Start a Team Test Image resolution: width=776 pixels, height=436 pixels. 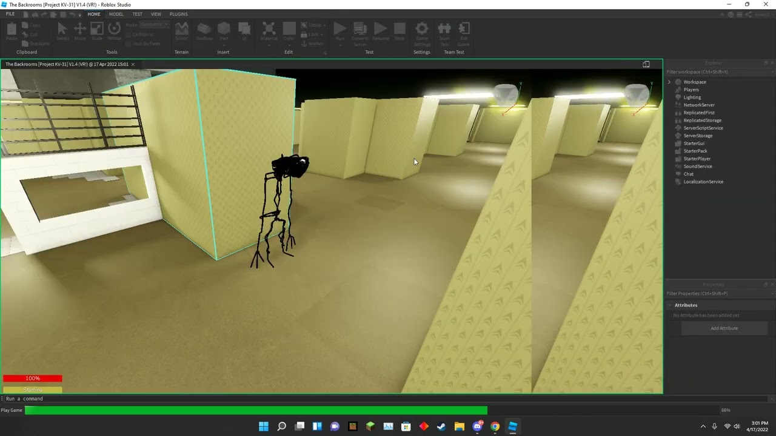coord(444,34)
